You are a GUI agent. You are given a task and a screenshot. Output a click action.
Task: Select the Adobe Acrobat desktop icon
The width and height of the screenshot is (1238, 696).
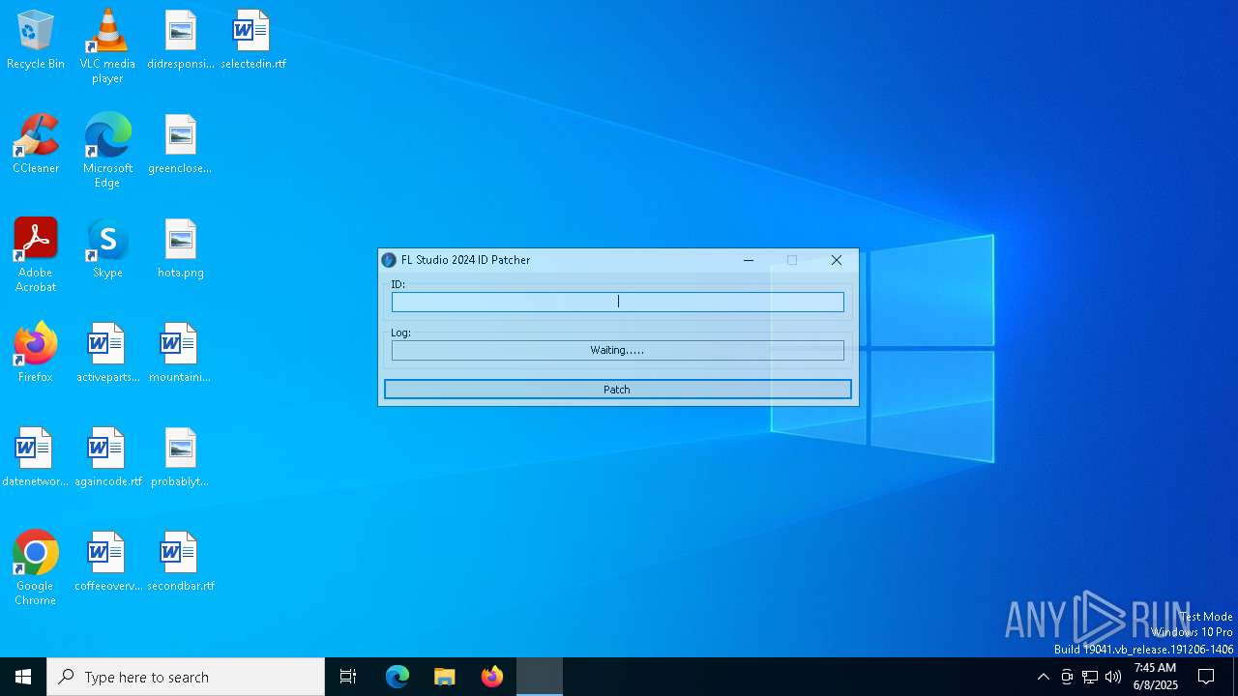click(x=36, y=255)
